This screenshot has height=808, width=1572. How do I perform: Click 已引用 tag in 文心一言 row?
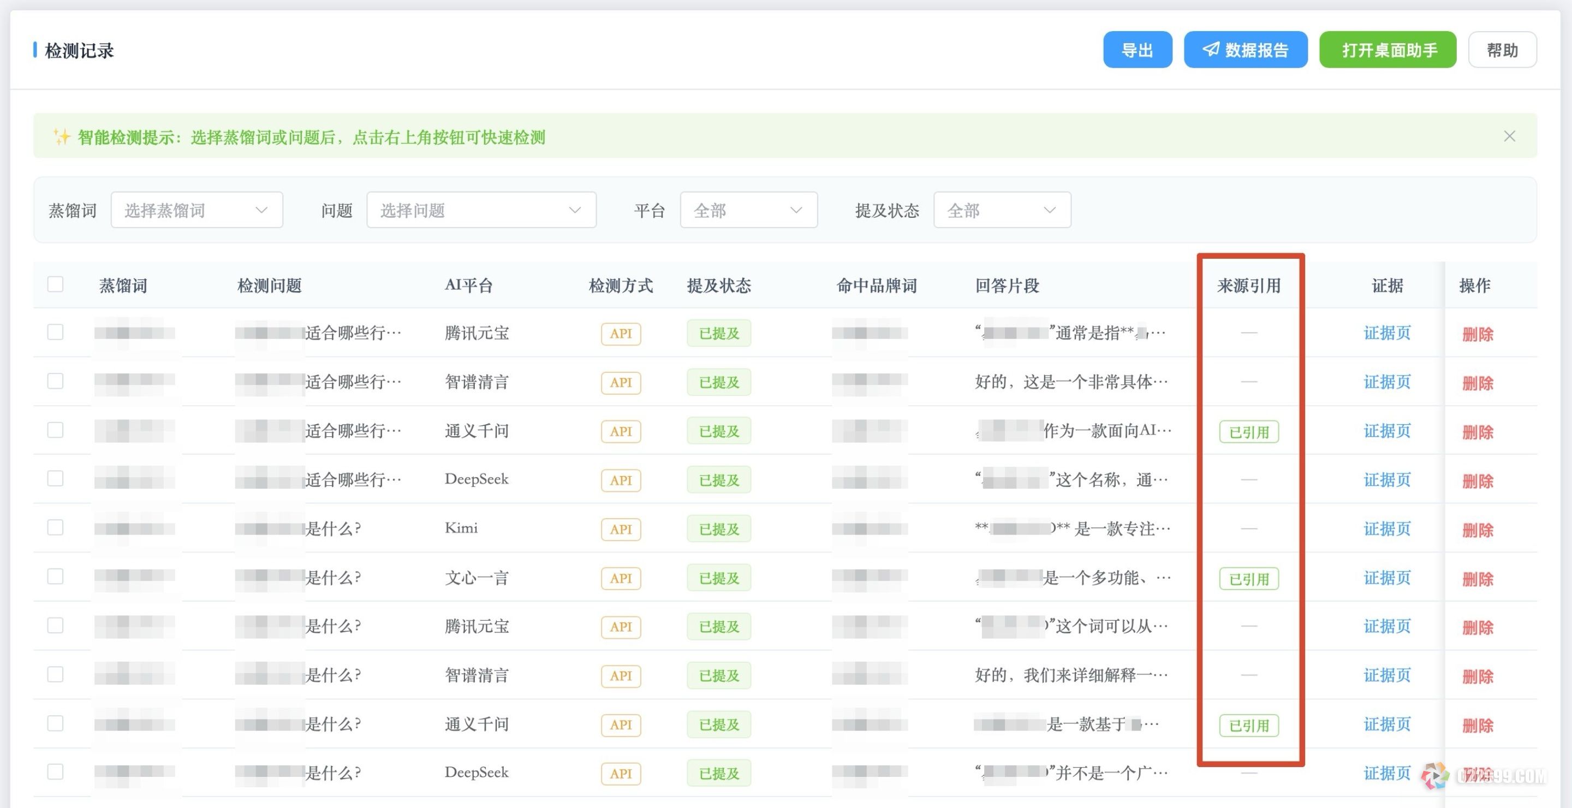pyautogui.click(x=1248, y=579)
